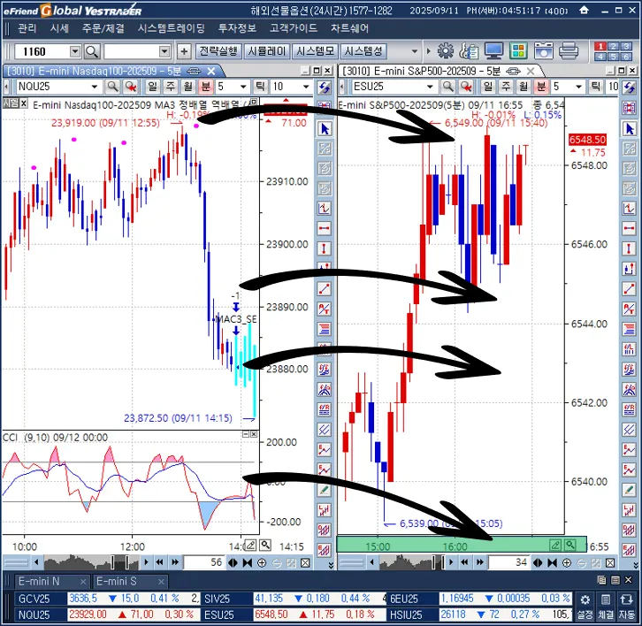
Task: Toggle 주 weekly period in Nasdaq chart
Action: pyautogui.click(x=171, y=87)
